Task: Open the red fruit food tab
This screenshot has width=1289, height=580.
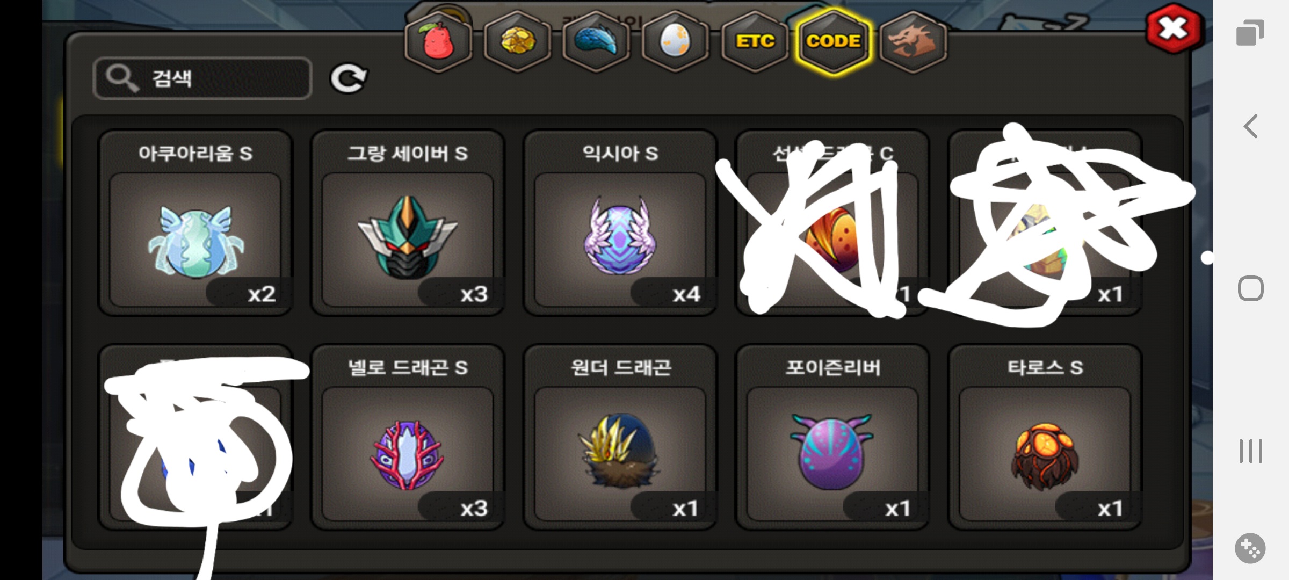Action: 438,41
